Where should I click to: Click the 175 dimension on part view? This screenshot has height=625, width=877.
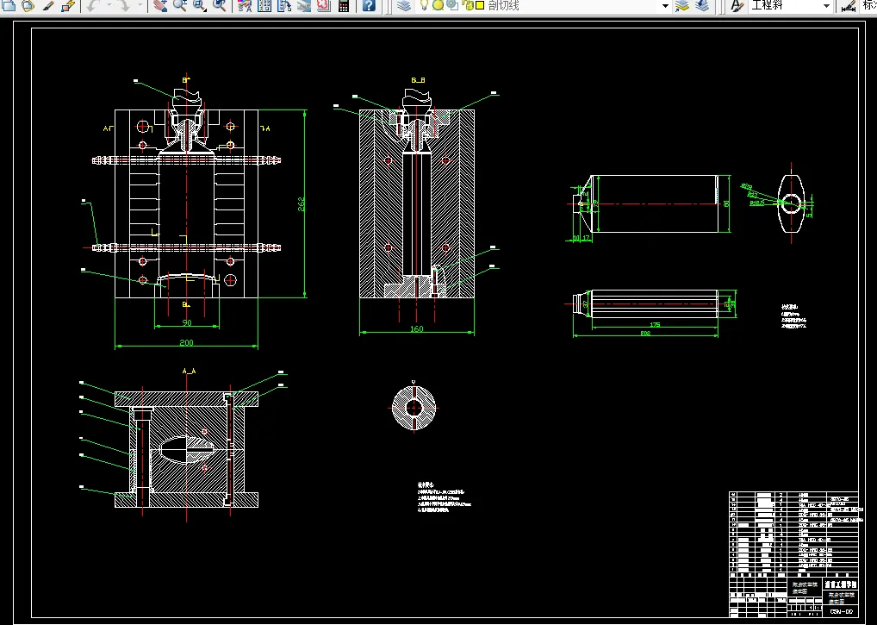point(655,324)
